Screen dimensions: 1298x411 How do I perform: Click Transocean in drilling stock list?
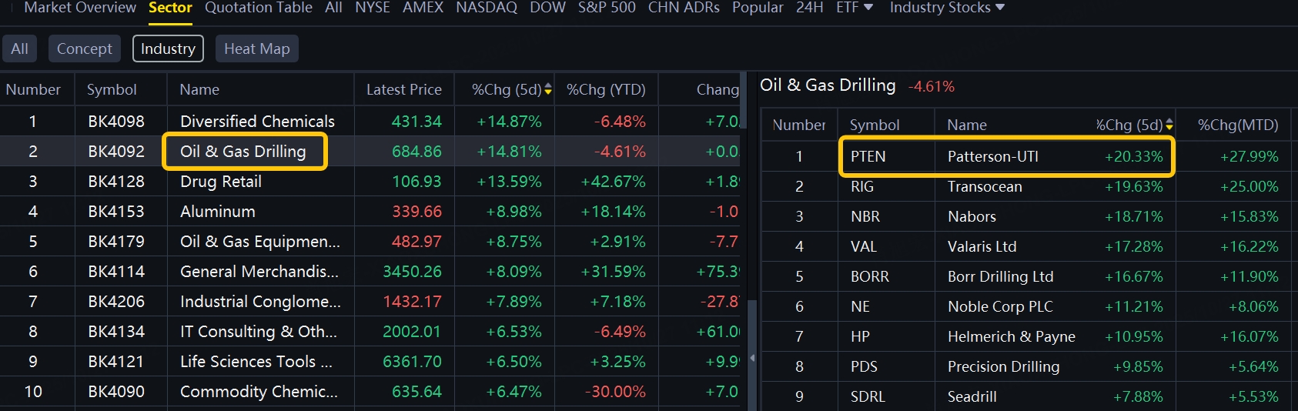pos(985,187)
